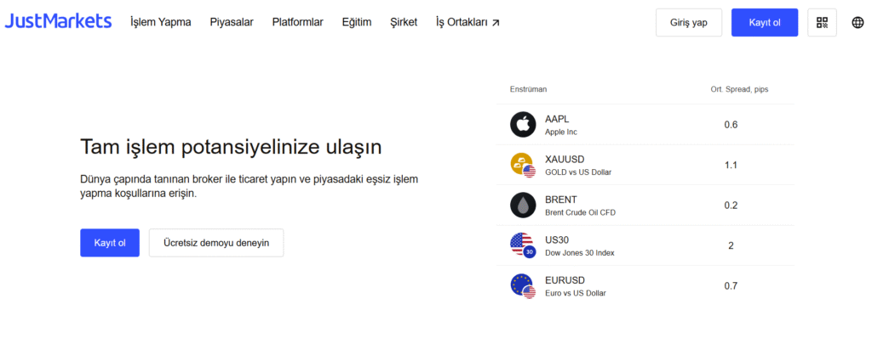Click the hero section Kayıt ol button
The height and width of the screenshot is (338, 872).
coord(110,243)
